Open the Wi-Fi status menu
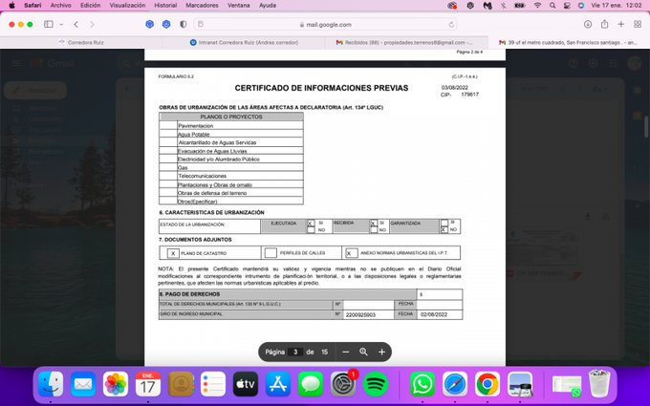This screenshot has width=650, height=406. [x=537, y=6]
